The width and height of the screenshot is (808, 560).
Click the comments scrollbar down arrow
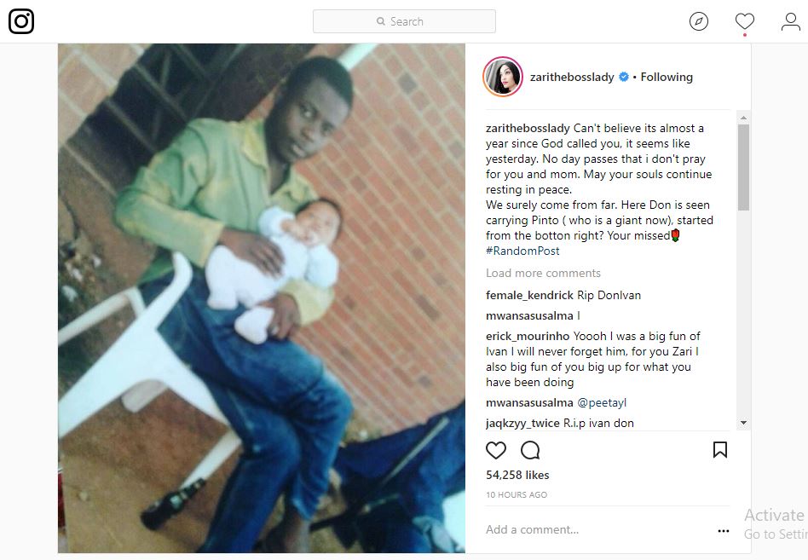coord(743,423)
